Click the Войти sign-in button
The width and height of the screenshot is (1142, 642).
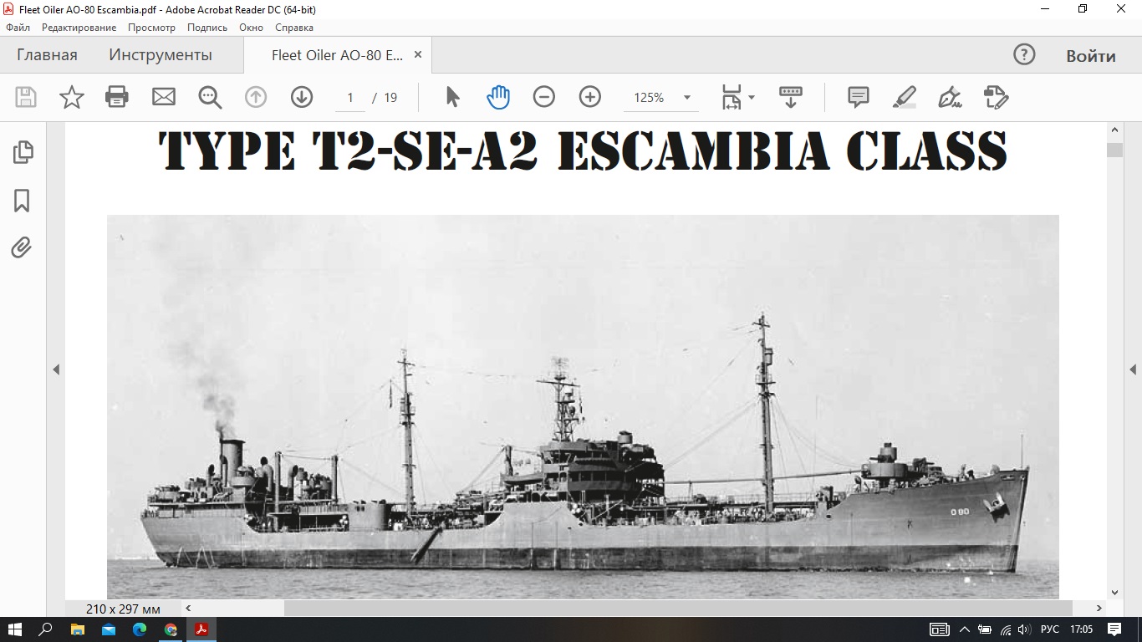tap(1091, 56)
